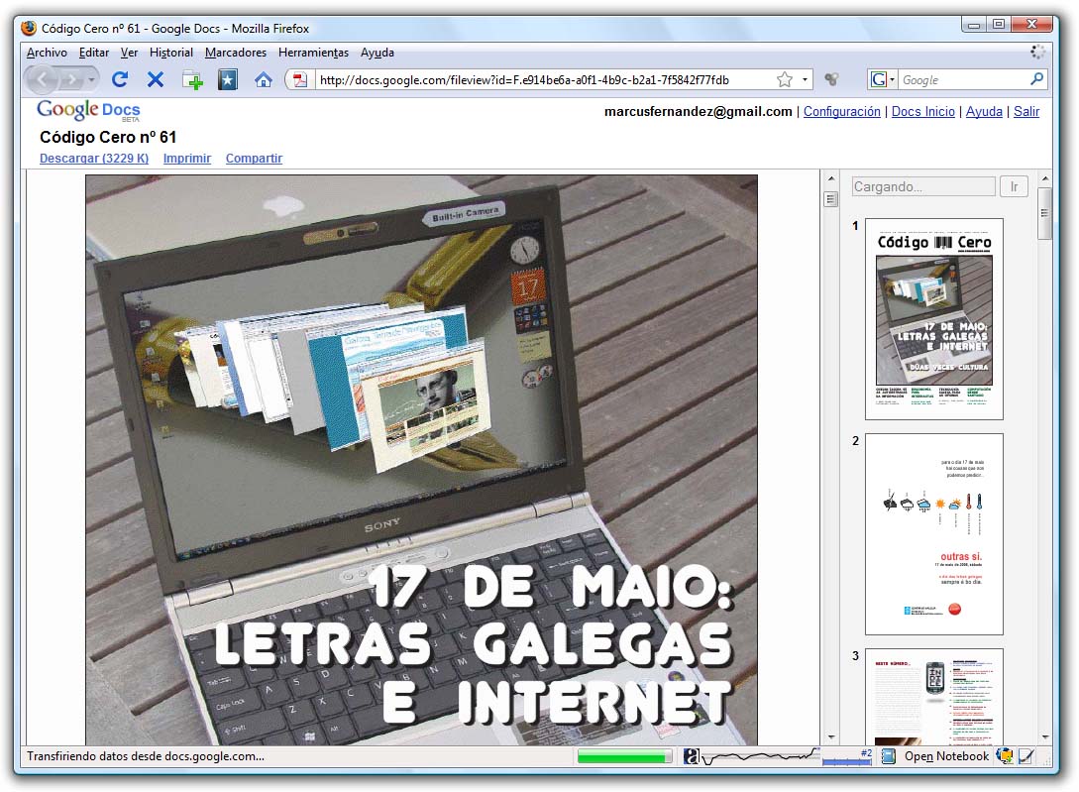Click the thumbnail panel scroll down arrow
The height and width of the screenshot is (792, 1079).
tap(1044, 737)
